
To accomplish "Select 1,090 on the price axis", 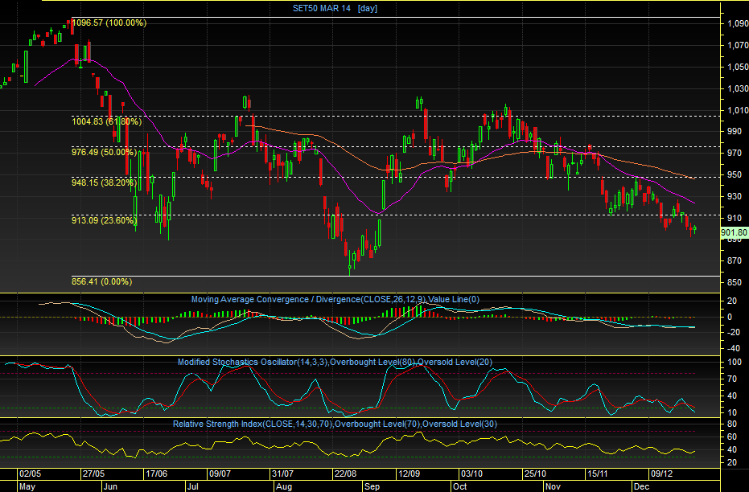I will [738, 23].
